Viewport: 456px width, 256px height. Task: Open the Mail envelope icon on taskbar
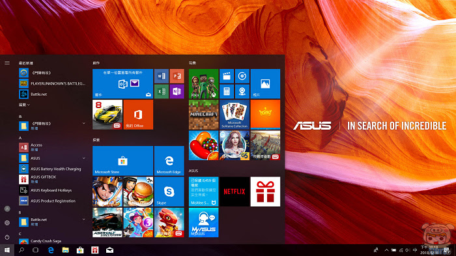[109, 250]
